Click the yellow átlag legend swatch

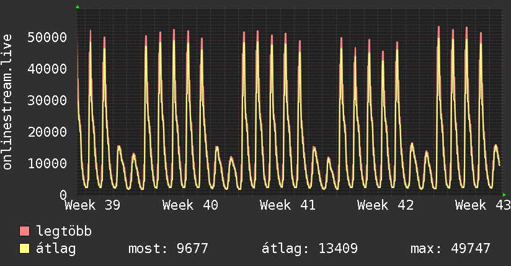pos(24,248)
